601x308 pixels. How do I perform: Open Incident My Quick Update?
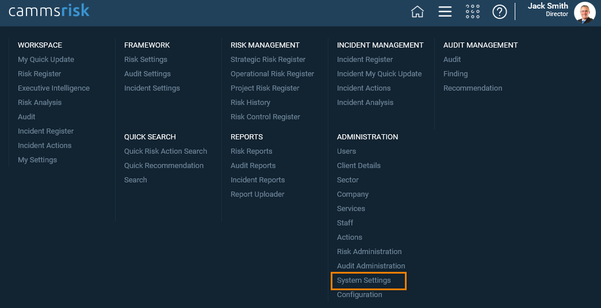pyautogui.click(x=379, y=74)
